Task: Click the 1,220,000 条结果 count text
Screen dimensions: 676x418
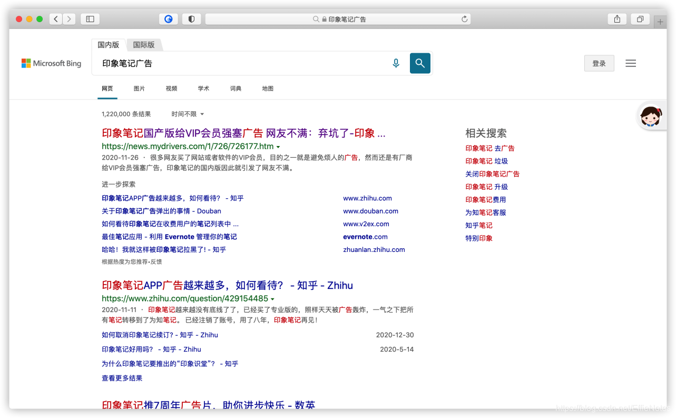Action: point(126,114)
